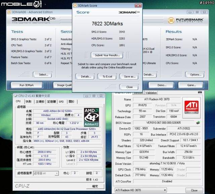
Task: Click the 名稱 field AMD Athlon 64 X2 5200+
Action: 57,111
